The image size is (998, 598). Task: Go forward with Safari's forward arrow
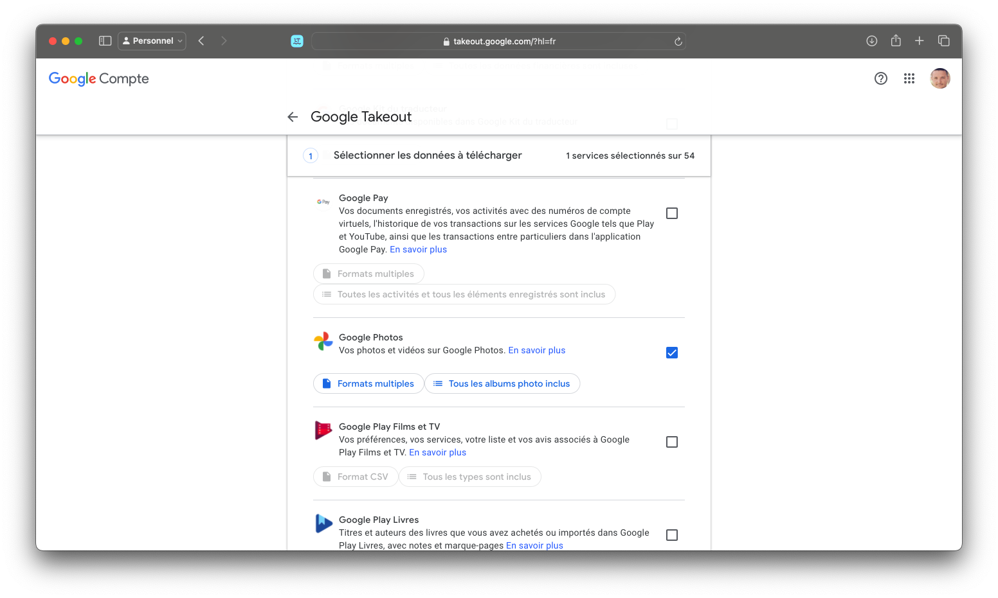click(x=224, y=41)
